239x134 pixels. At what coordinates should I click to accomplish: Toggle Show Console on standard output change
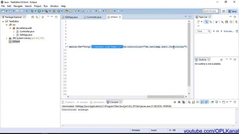pos(202,102)
